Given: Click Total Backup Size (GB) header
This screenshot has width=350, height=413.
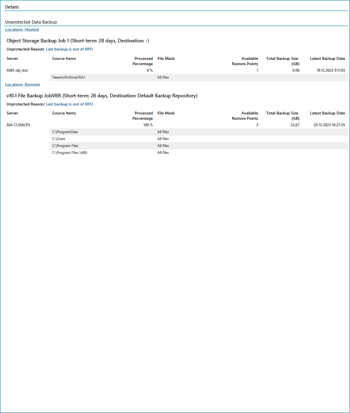Looking at the screenshot, I should pos(282,61).
